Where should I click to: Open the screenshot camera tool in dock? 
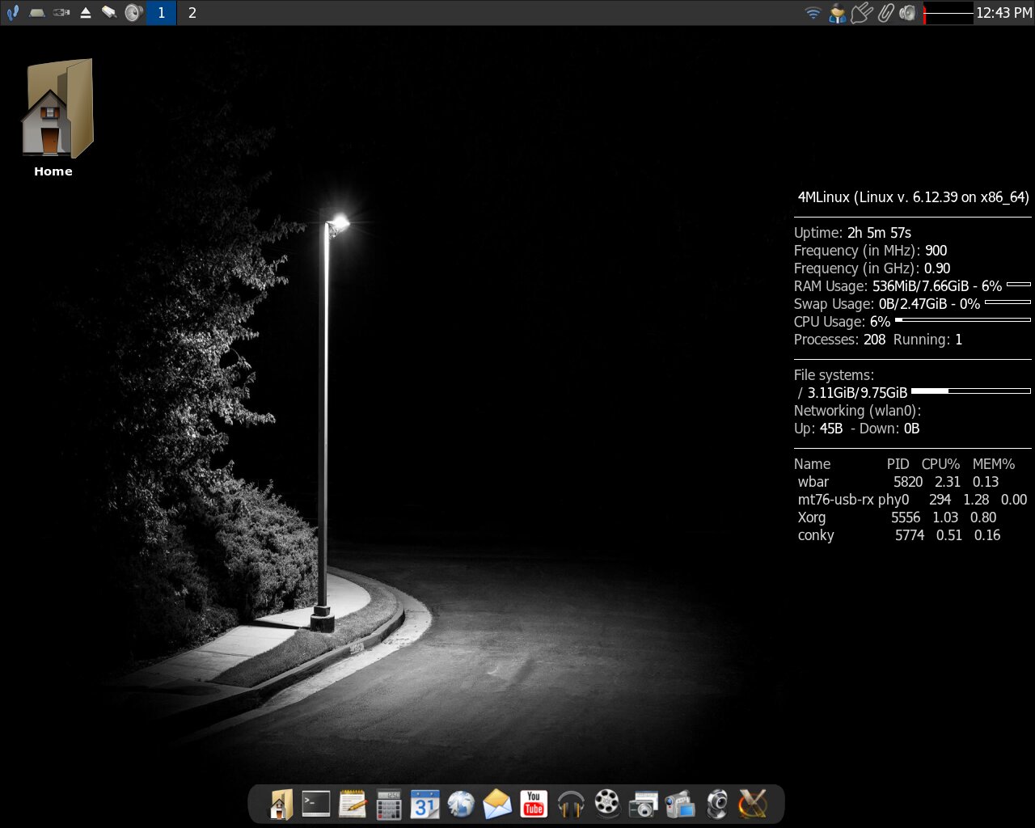644,804
